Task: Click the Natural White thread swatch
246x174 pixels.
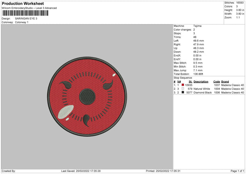Action: pos(183,89)
